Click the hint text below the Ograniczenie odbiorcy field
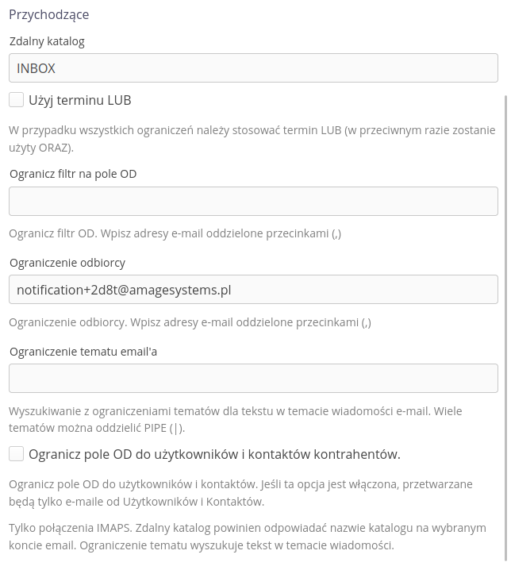Viewport: 511px width, 566px height. click(190, 322)
